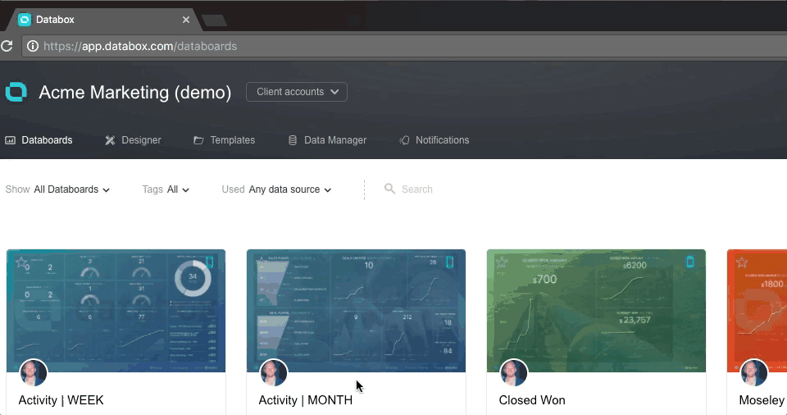Open the Data Manager tab
Screen dimensions: 787x415
[x=327, y=140]
